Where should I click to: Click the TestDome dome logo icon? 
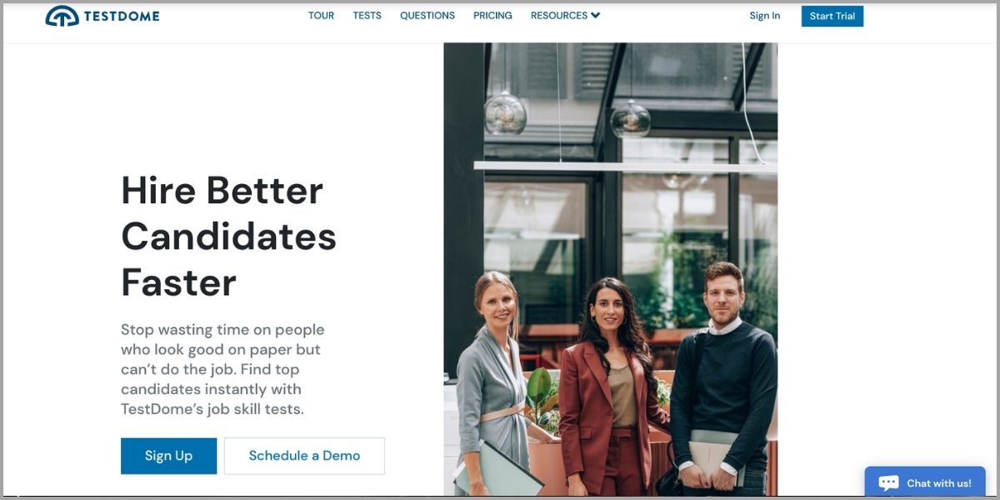pyautogui.click(x=62, y=16)
